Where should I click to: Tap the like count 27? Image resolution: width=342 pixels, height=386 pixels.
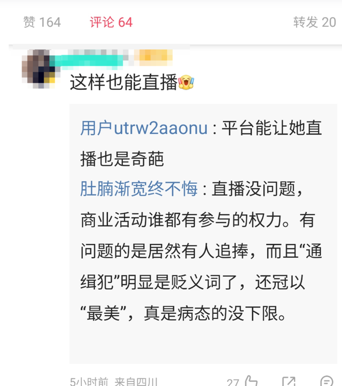(x=233, y=382)
